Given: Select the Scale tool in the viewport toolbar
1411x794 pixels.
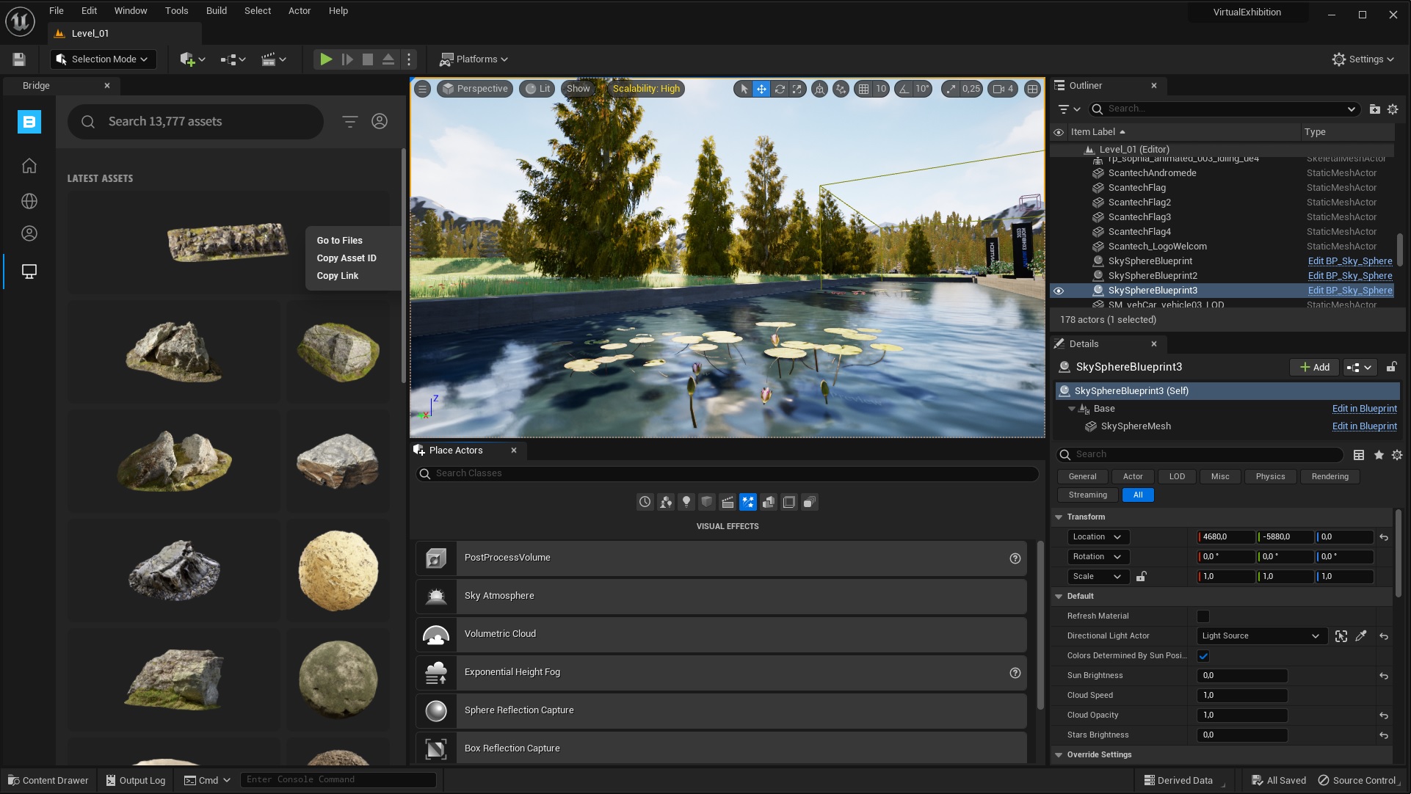Looking at the screenshot, I should tap(797, 89).
